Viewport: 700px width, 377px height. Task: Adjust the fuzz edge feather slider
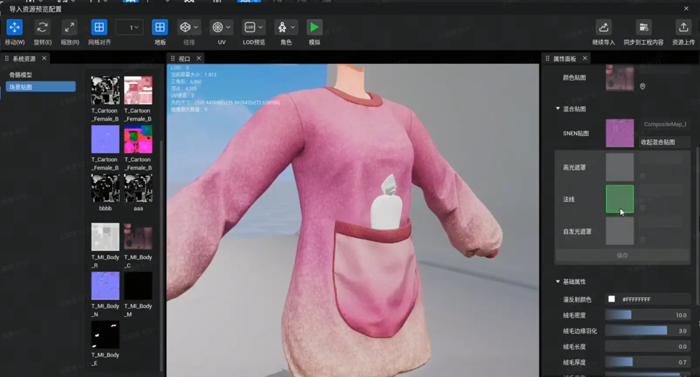click(648, 331)
